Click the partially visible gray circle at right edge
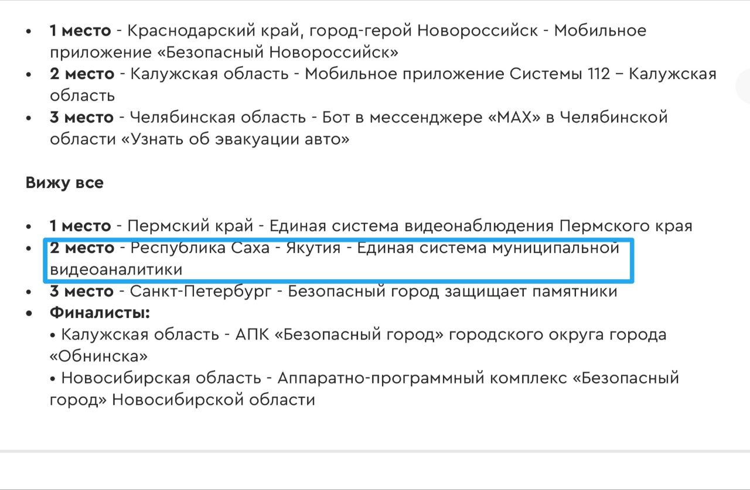 pyautogui.click(x=743, y=87)
